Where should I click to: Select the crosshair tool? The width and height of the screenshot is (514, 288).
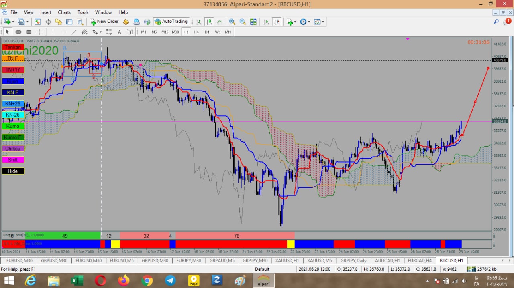tap(39, 32)
